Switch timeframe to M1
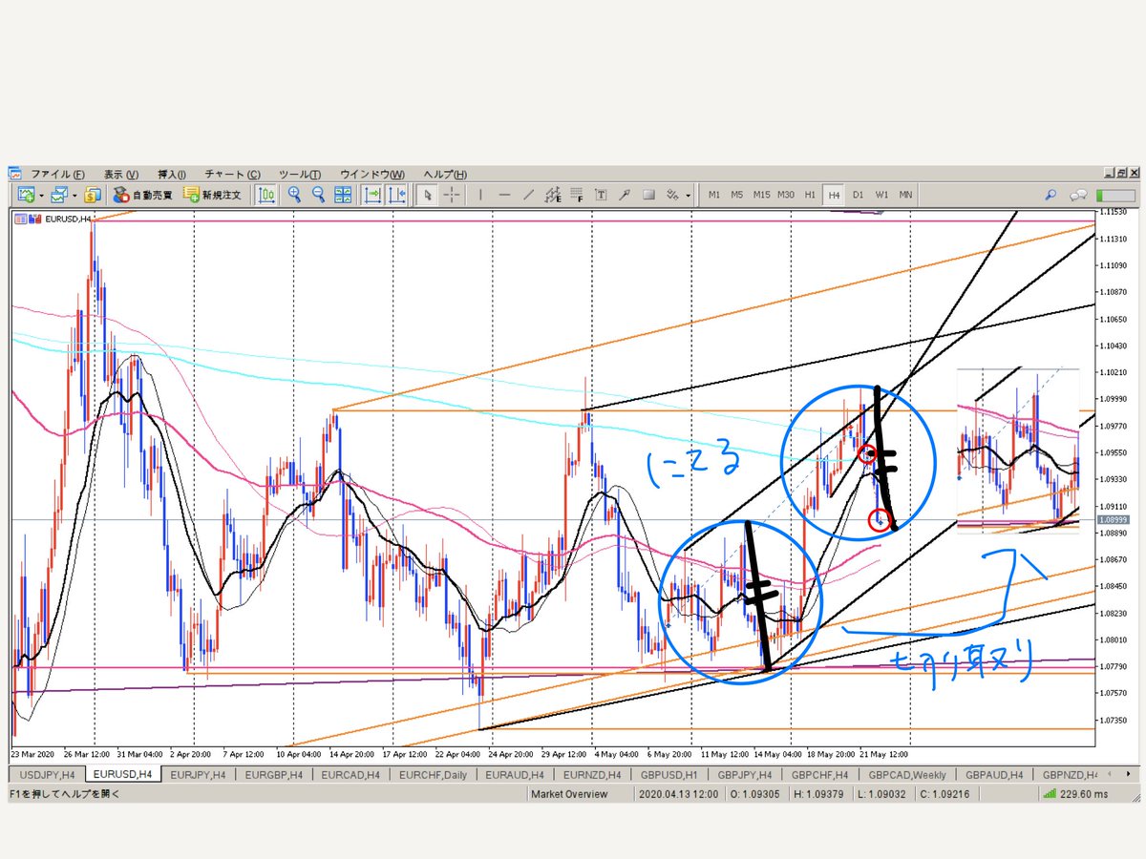 click(x=714, y=195)
